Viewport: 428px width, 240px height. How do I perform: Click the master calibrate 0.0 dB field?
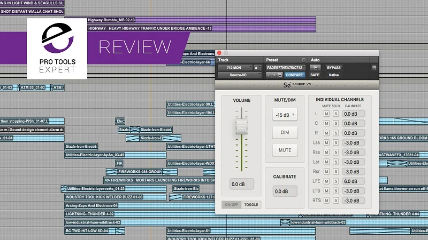(x=285, y=191)
